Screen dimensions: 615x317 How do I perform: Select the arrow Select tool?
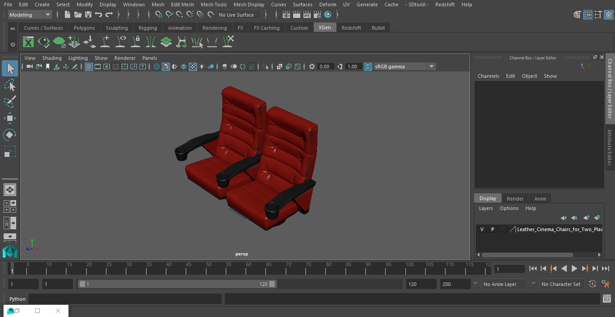tap(10, 68)
